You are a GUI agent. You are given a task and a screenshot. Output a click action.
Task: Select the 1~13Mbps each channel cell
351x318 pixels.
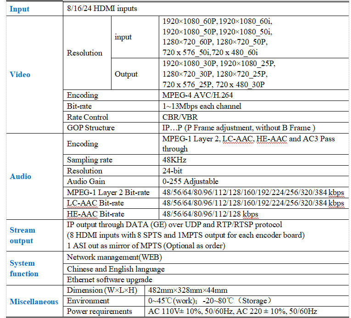pos(202,106)
